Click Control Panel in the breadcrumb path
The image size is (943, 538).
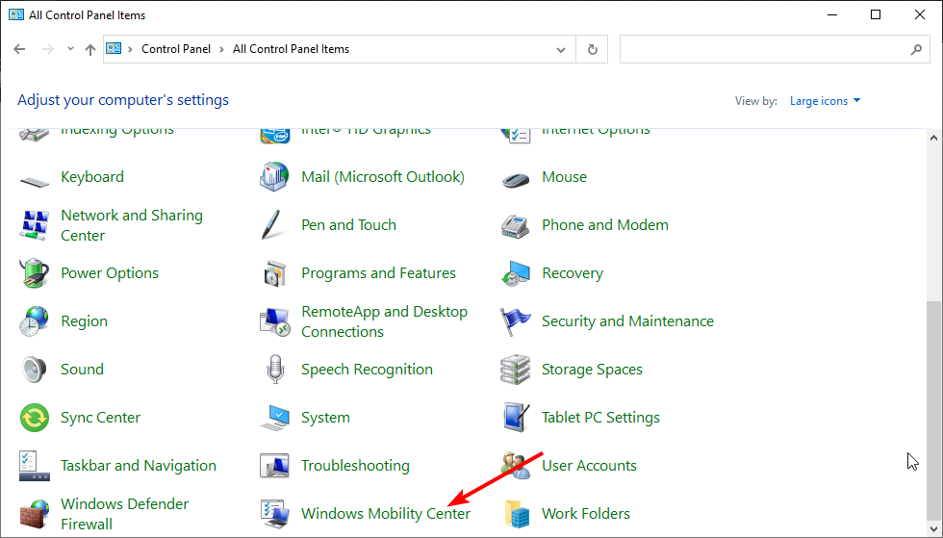coord(176,49)
